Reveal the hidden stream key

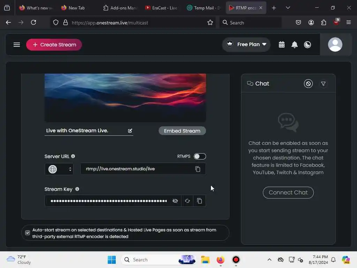175,201
